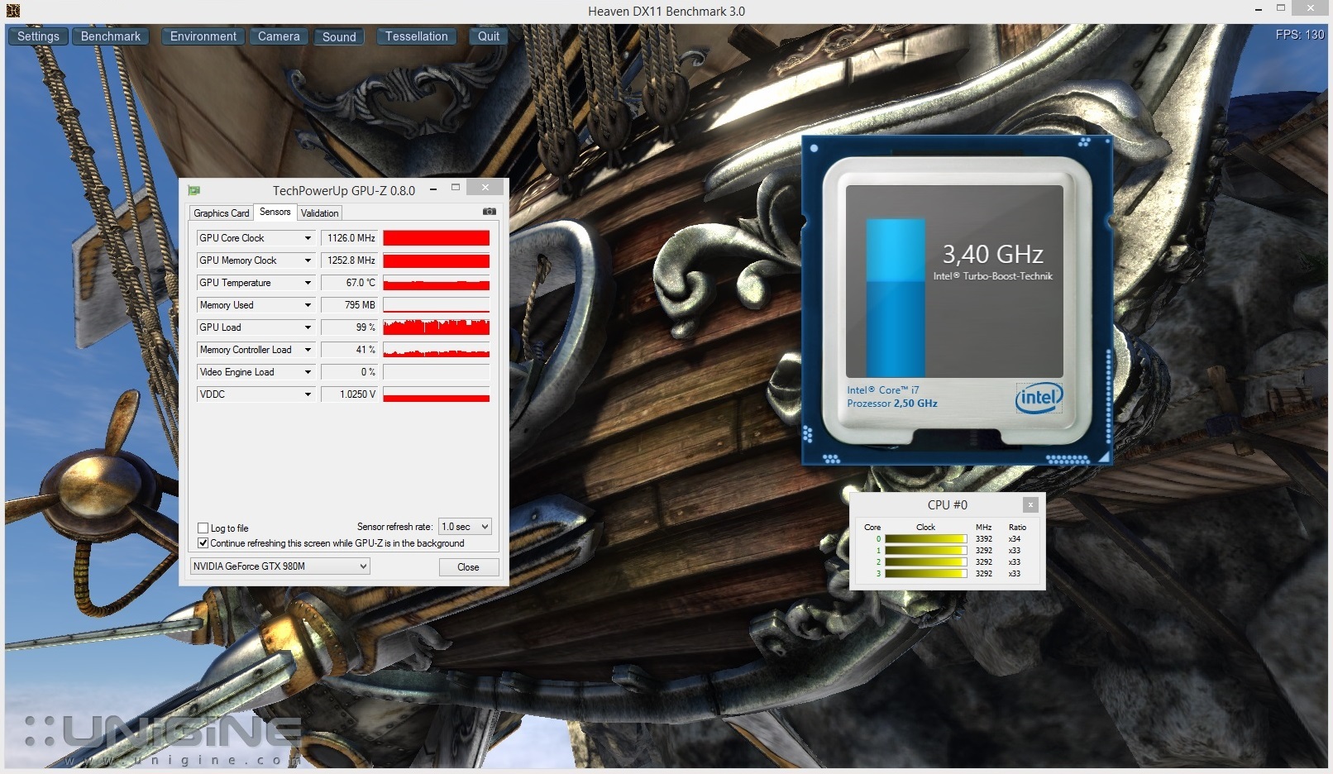
Task: Click the GPU Core Clock history graph
Action: click(437, 238)
